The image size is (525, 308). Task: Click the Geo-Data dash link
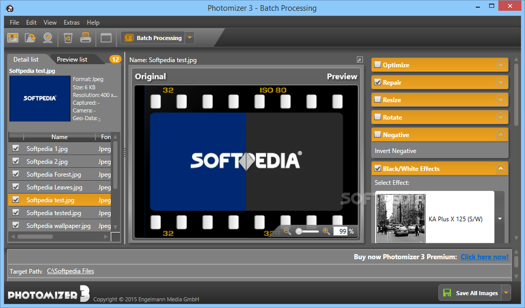coord(99,118)
